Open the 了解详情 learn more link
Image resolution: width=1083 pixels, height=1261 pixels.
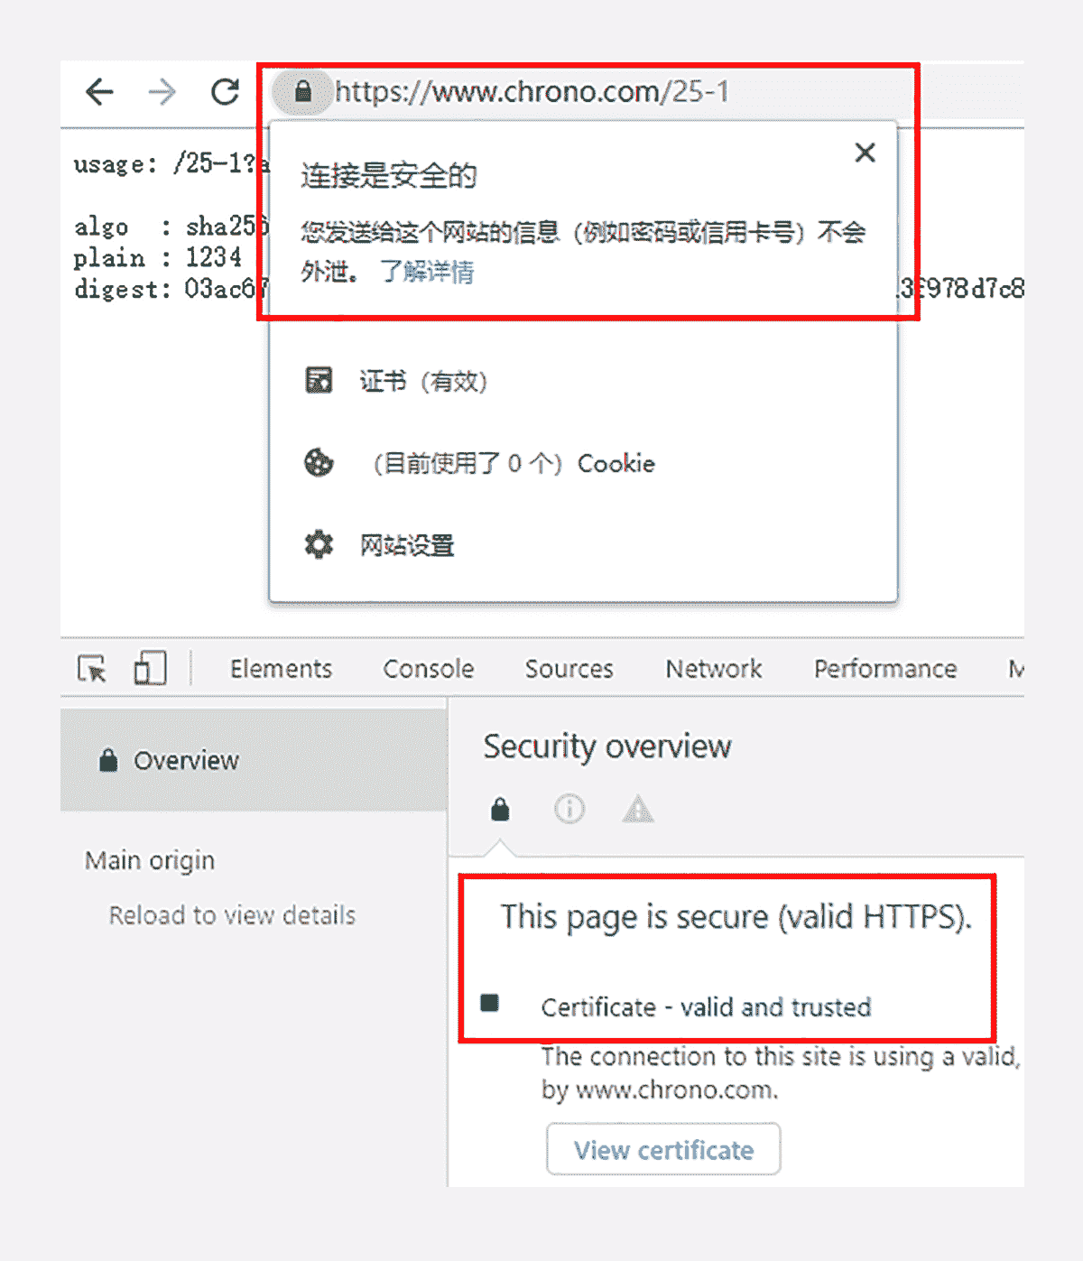pyautogui.click(x=426, y=271)
